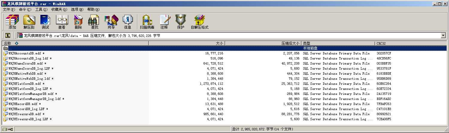
Task: Open the Wizard (向导) toolbar icon
Action: coord(111,22)
